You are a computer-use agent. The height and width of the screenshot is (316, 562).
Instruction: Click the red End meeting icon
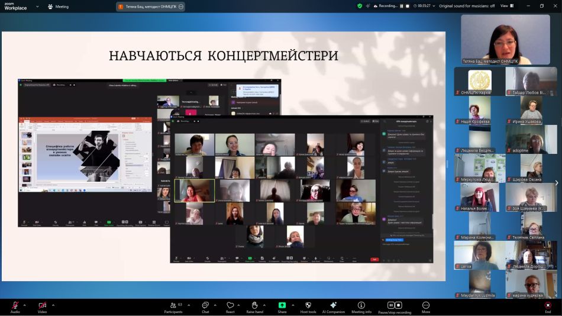pos(548,305)
